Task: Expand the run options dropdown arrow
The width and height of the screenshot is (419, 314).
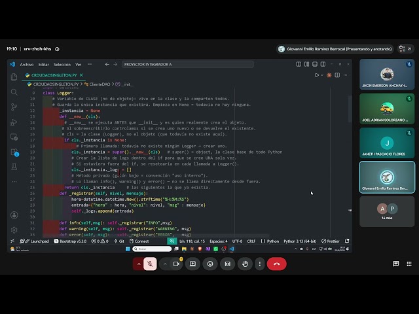Action: [x=322, y=75]
